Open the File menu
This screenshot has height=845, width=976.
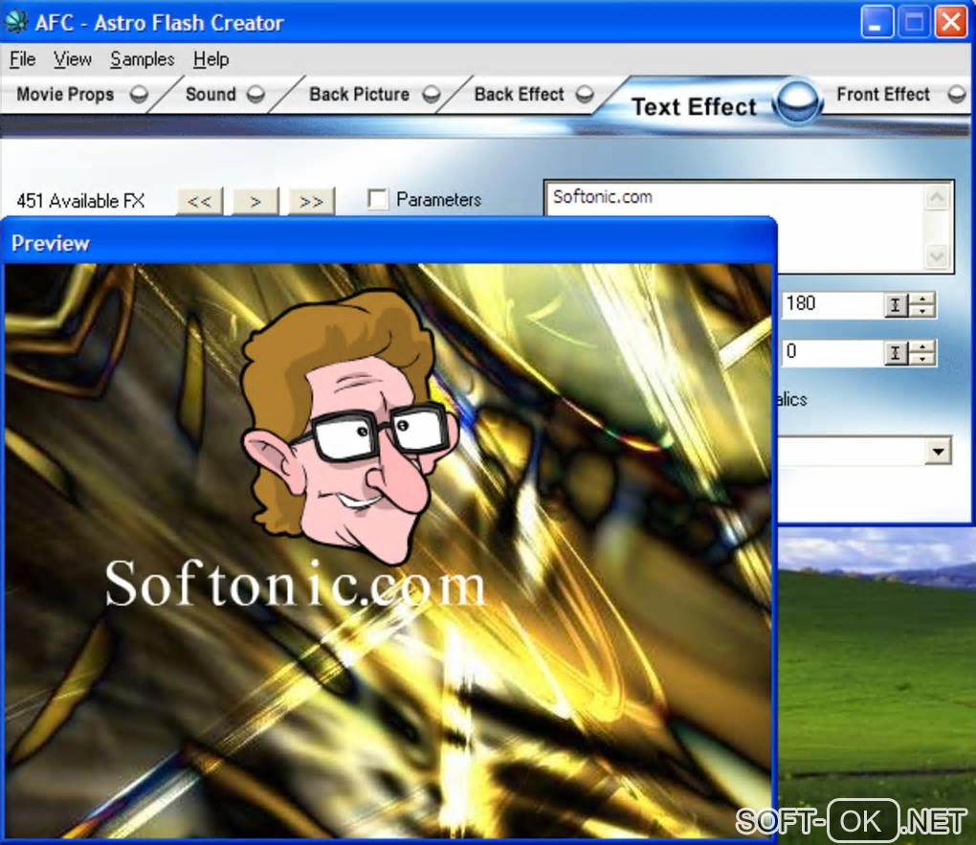[22, 59]
